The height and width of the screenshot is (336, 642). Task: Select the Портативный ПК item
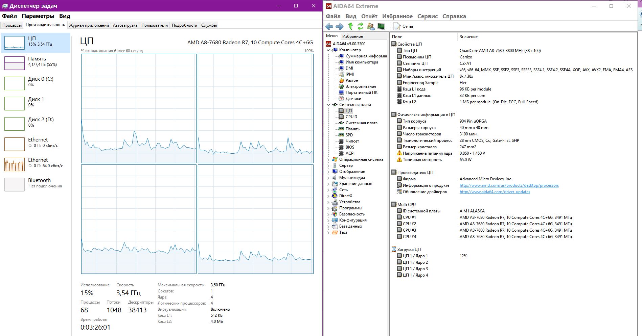(358, 93)
